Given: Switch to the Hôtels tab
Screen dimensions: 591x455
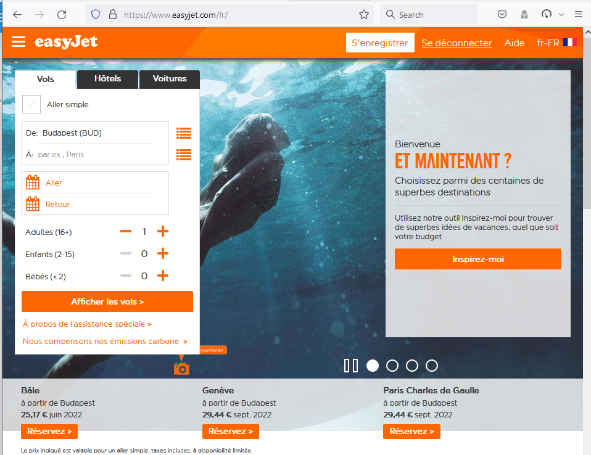Looking at the screenshot, I should coord(107,79).
